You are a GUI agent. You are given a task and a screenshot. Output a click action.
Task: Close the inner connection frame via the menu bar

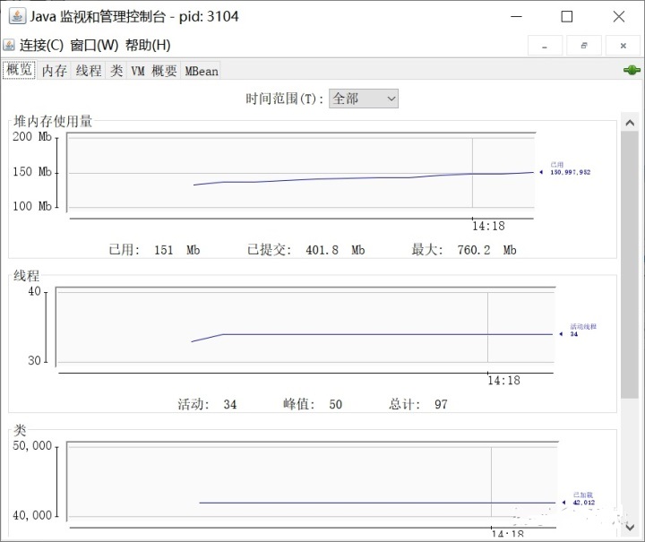coord(623,46)
